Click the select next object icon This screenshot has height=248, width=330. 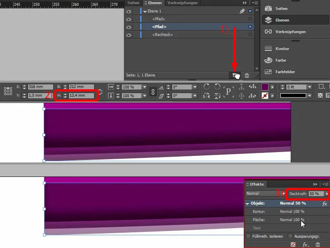coord(252,96)
